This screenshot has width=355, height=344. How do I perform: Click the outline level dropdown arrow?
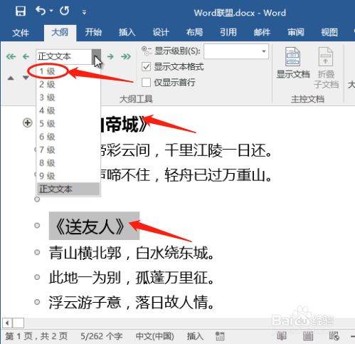pos(96,56)
